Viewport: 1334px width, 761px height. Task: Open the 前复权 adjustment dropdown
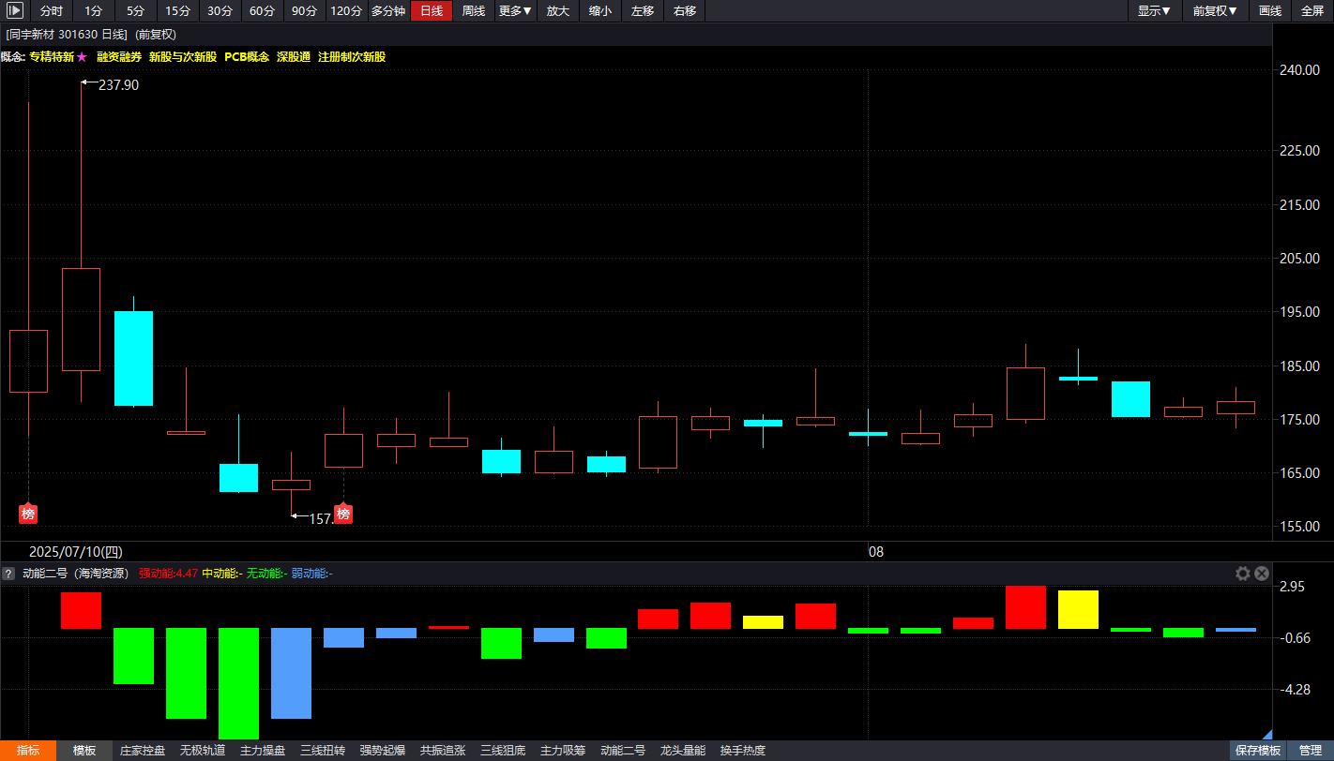click(1215, 11)
